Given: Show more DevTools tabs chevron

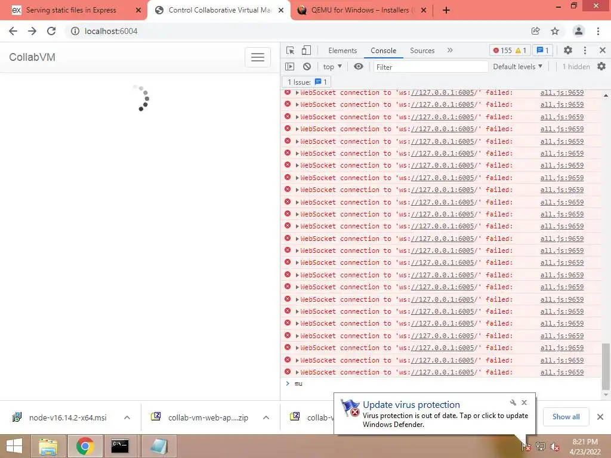Looking at the screenshot, I should pyautogui.click(x=450, y=50).
